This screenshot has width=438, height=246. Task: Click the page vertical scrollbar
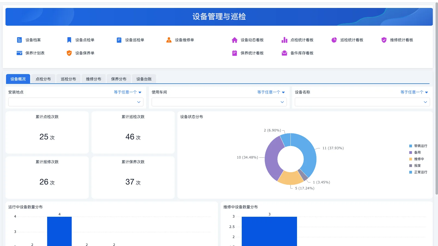pos(437,98)
